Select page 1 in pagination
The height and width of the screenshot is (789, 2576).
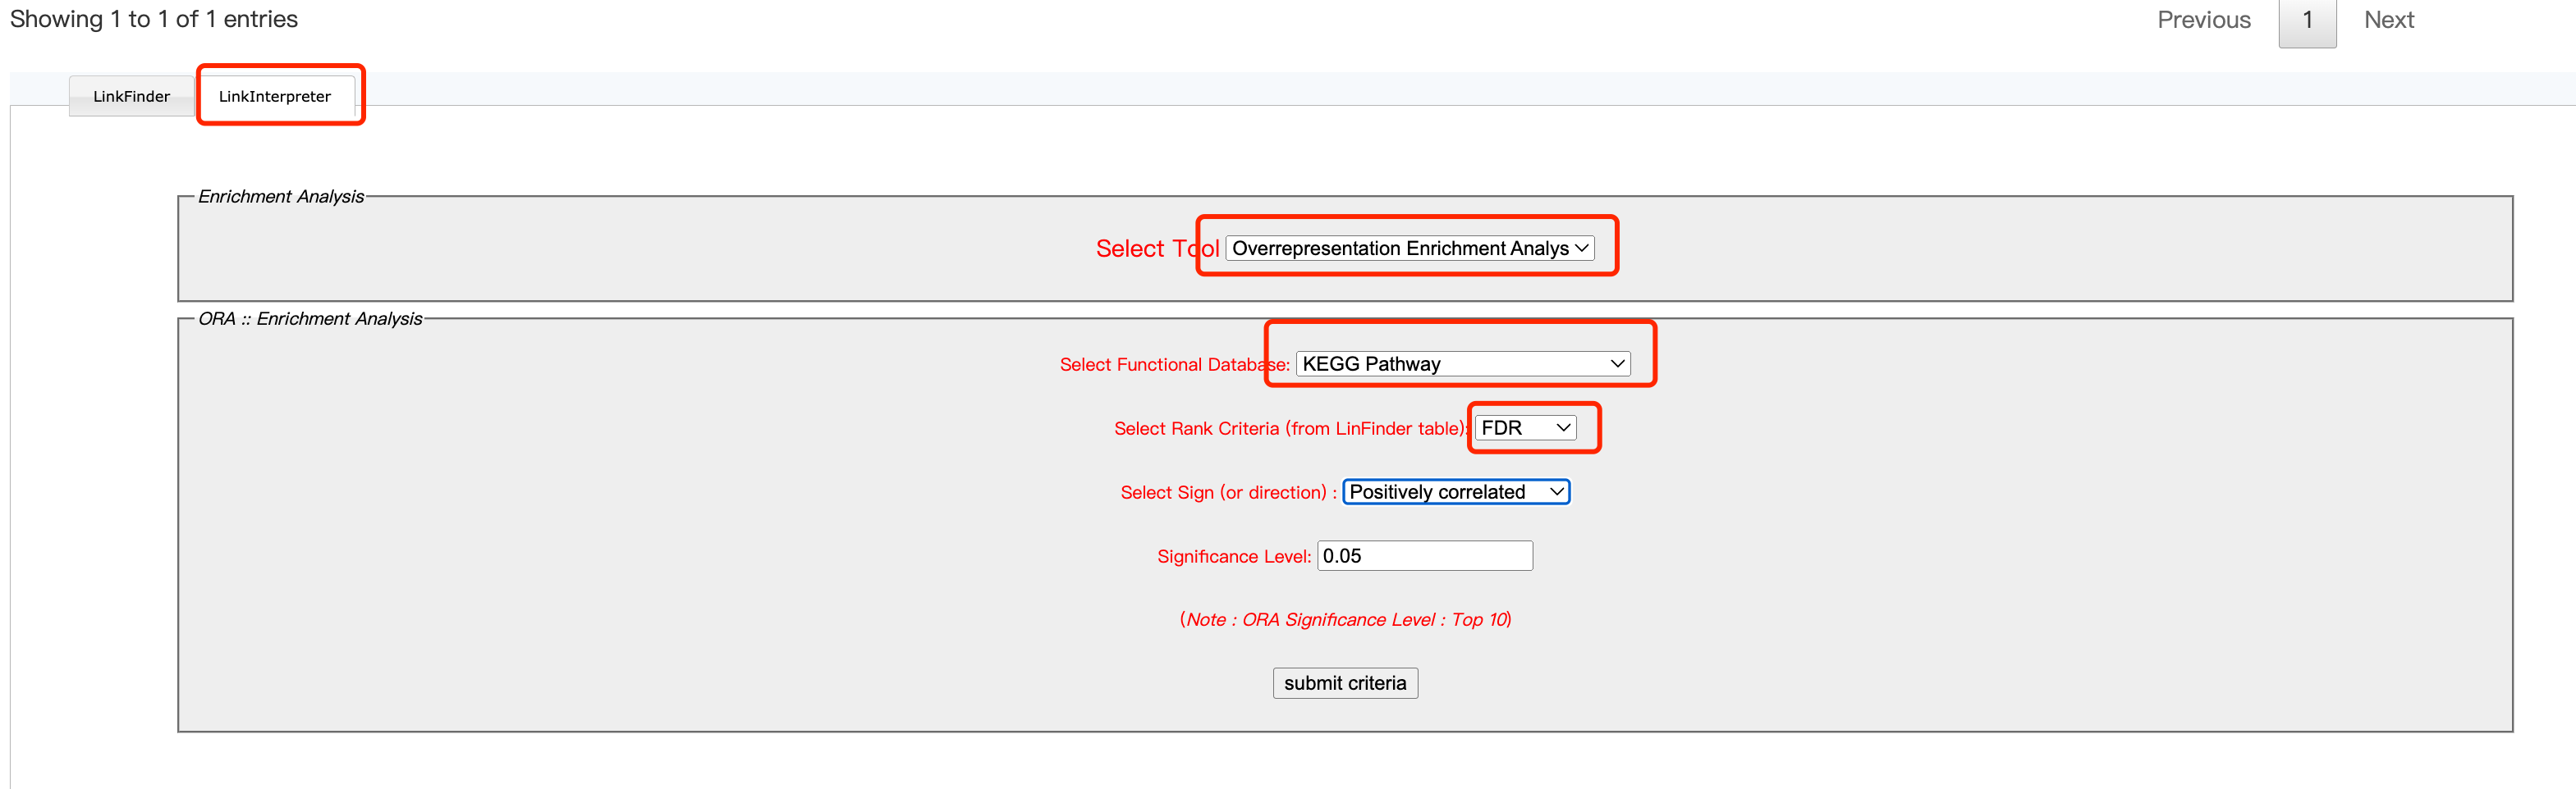pos(2307,20)
